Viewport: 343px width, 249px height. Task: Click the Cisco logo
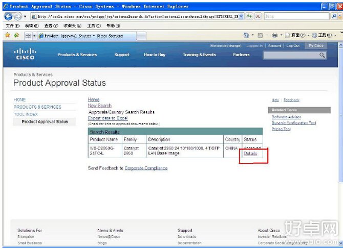[25, 54]
